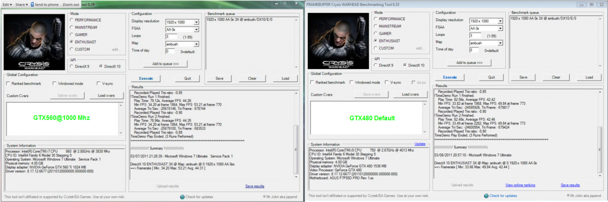Click Execute in the 0.29 window

146,79
